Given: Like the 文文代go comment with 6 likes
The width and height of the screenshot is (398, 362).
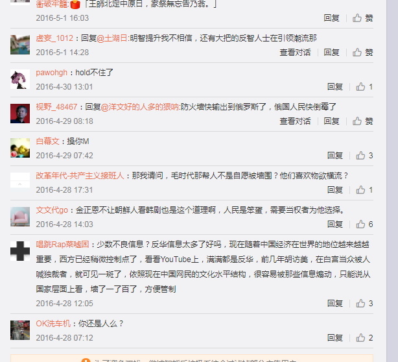Looking at the screenshot, I should (364, 224).
